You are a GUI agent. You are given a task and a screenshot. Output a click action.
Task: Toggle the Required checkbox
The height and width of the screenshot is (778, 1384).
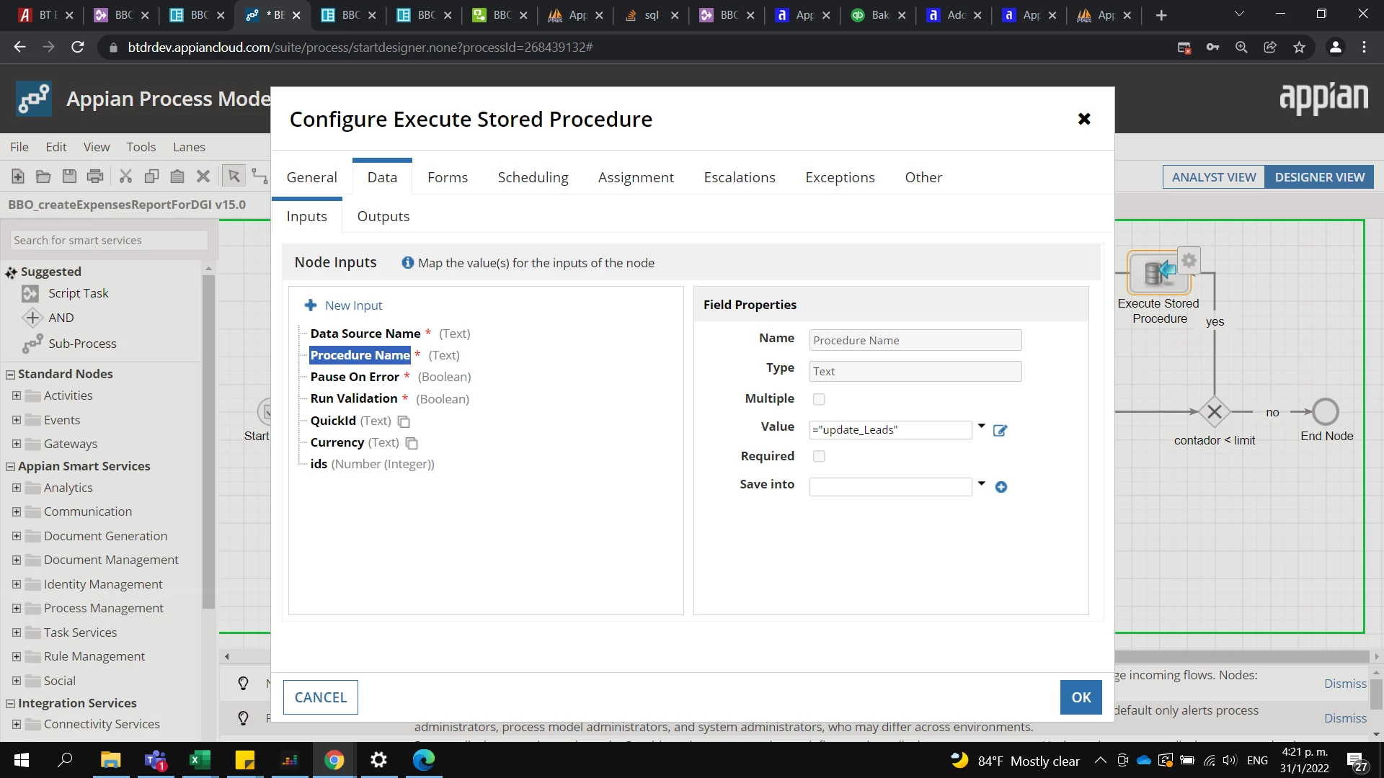point(819,457)
